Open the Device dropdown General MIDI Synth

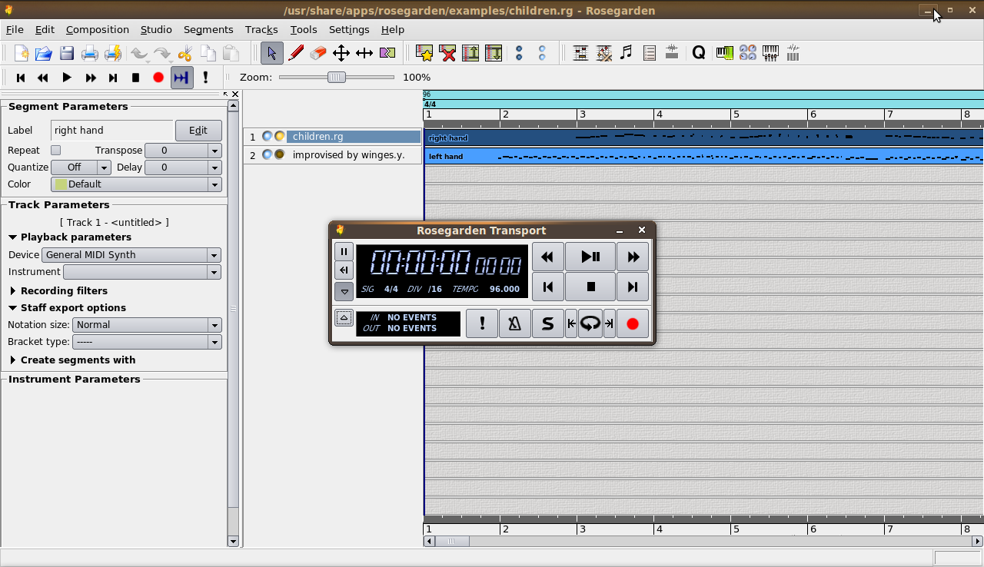[x=131, y=255]
